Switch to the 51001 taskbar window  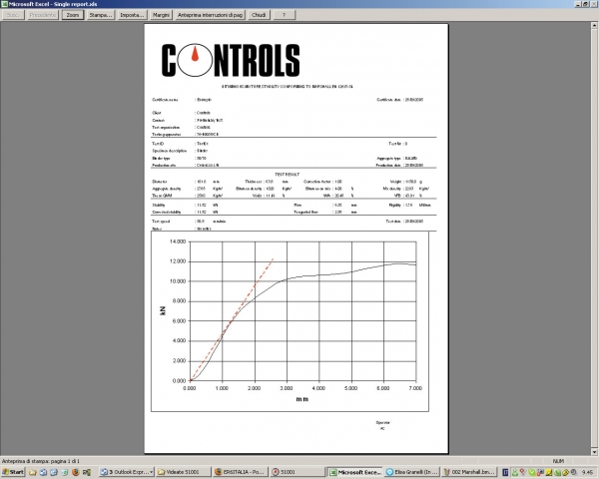coord(297,472)
